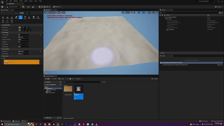
Task: Open Unreal Engine logo button
Action: [x=2, y=2]
